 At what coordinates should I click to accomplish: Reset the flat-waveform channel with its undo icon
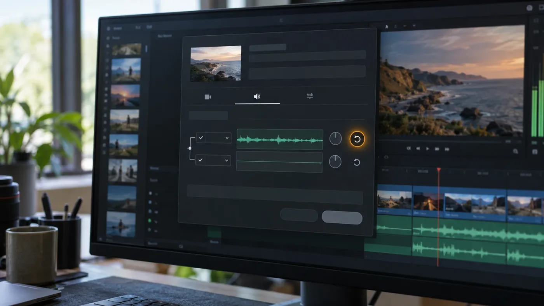tap(357, 162)
